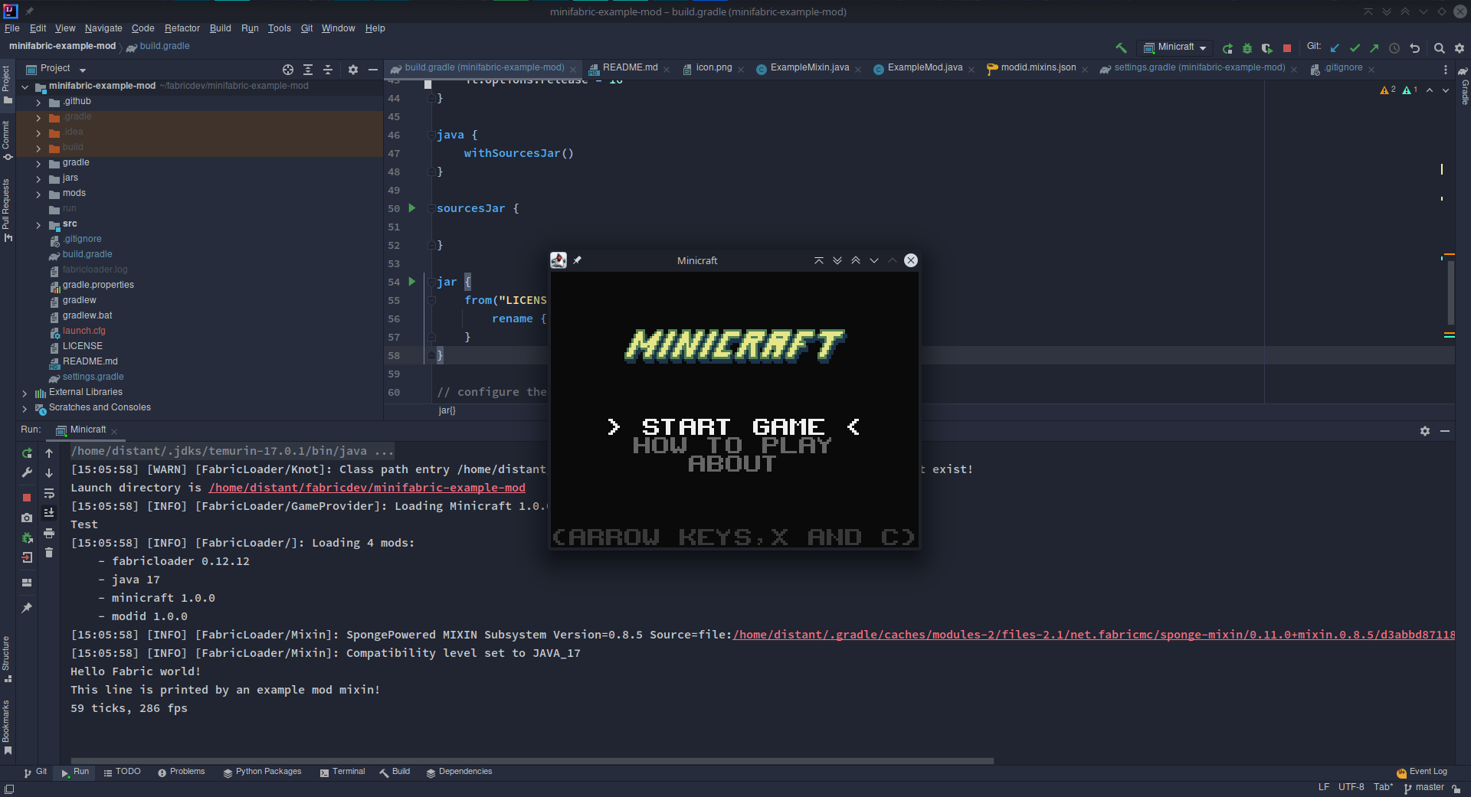The image size is (1471, 797).
Task: Stop the running Minicraft application
Action: coord(1288,47)
